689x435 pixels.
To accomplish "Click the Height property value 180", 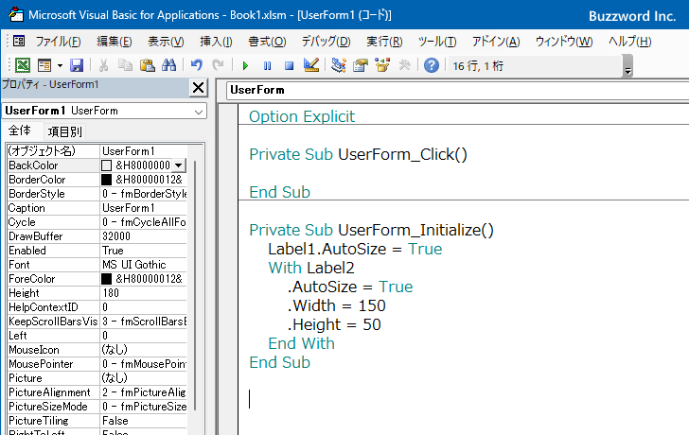I will (x=111, y=293).
